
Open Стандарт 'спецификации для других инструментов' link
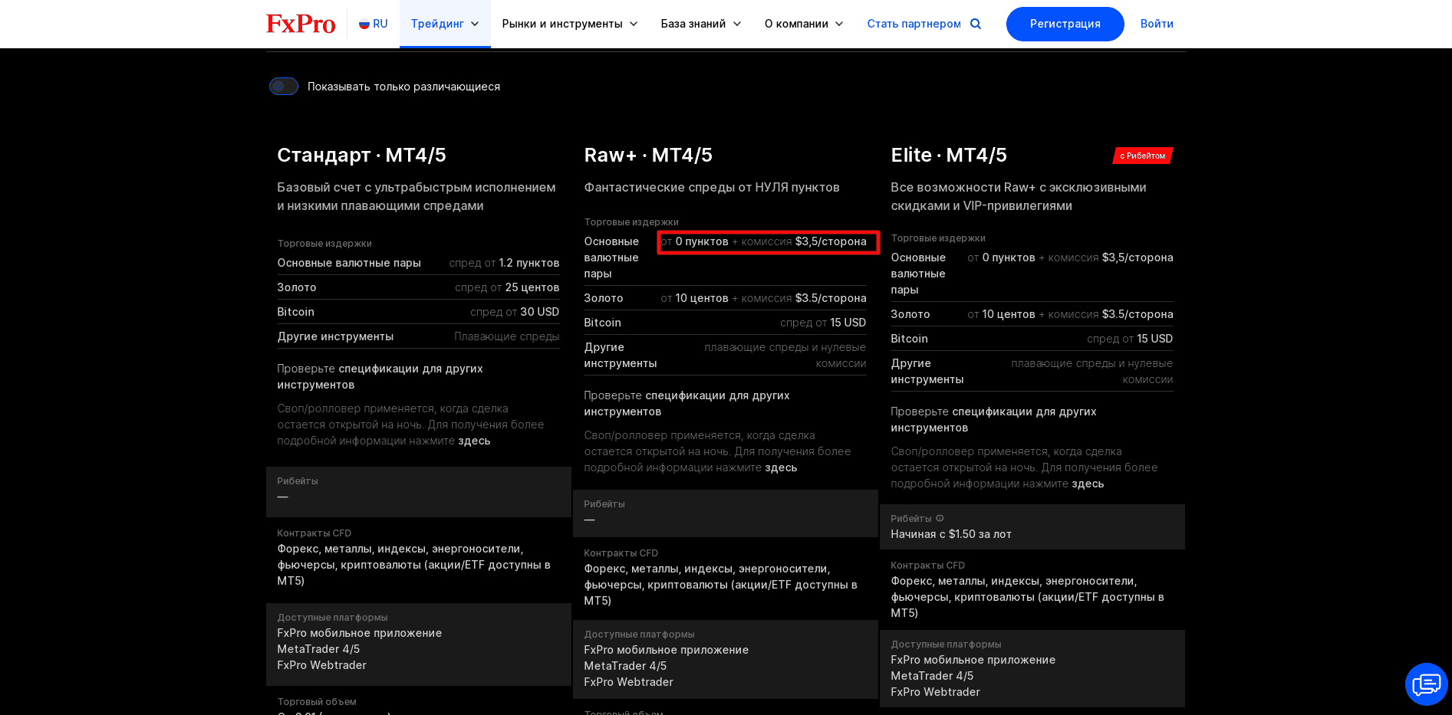[380, 377]
